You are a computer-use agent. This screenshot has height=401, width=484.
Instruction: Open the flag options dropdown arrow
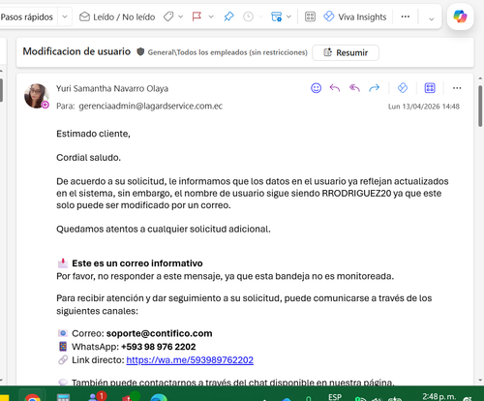211,16
